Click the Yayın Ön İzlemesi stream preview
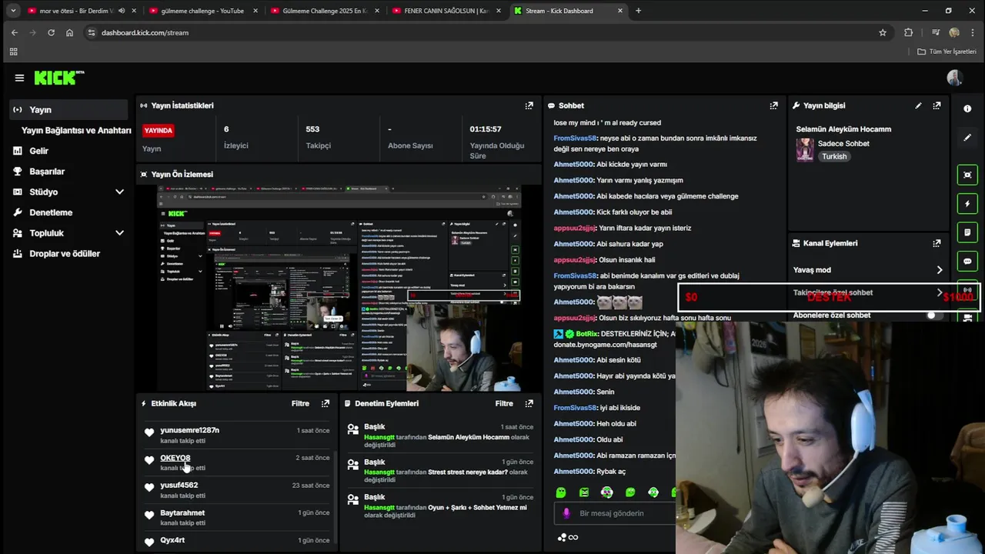Viewport: 985px width, 554px height. [x=339, y=288]
